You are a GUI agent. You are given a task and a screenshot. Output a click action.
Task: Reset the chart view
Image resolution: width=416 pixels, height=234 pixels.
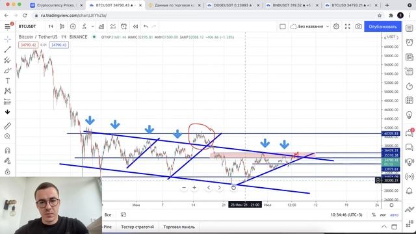coord(233,188)
